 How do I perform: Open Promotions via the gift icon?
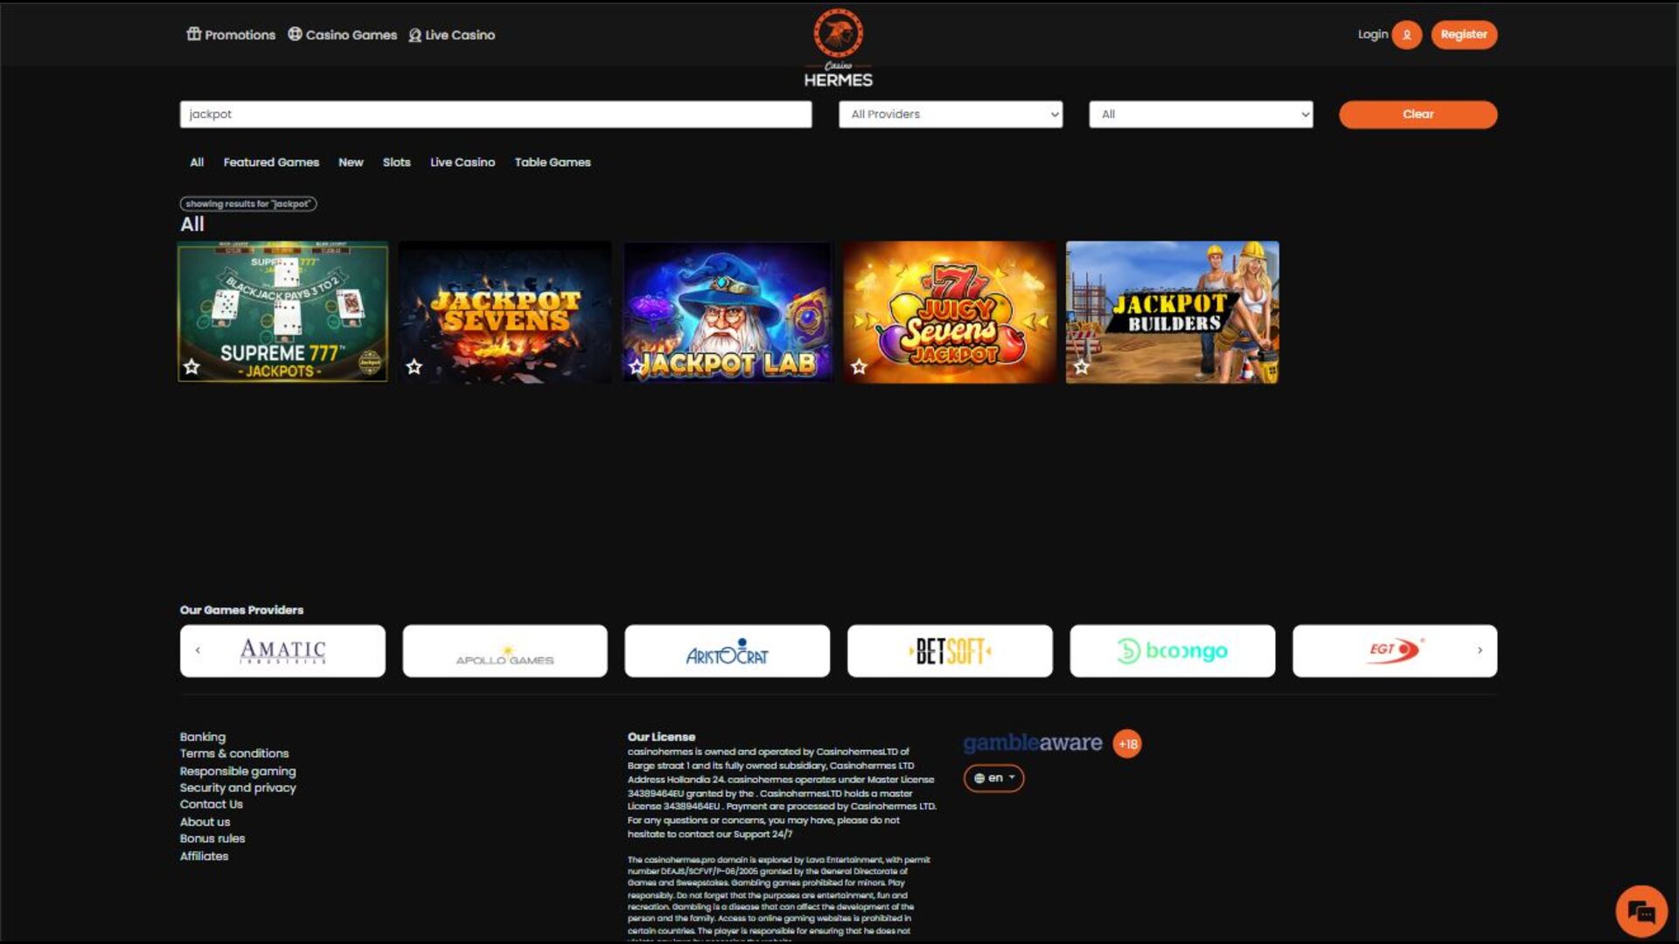[x=193, y=35]
